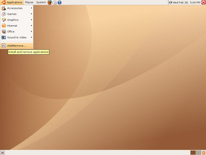Launch Firefox from the top panel
Screen dimensions: 206x155
50,2
